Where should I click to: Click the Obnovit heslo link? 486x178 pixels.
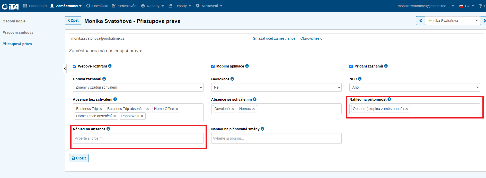pos(311,38)
